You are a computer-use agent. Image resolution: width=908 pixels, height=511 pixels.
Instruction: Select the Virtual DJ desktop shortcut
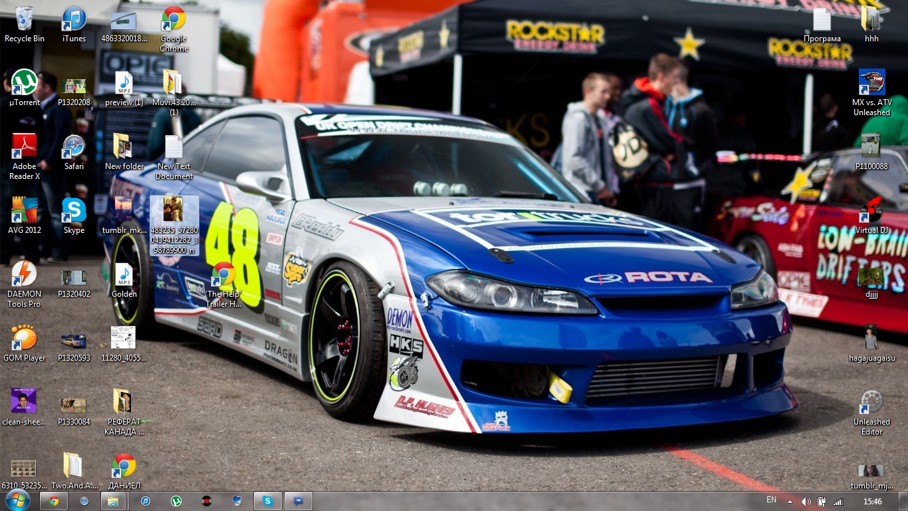(871, 212)
